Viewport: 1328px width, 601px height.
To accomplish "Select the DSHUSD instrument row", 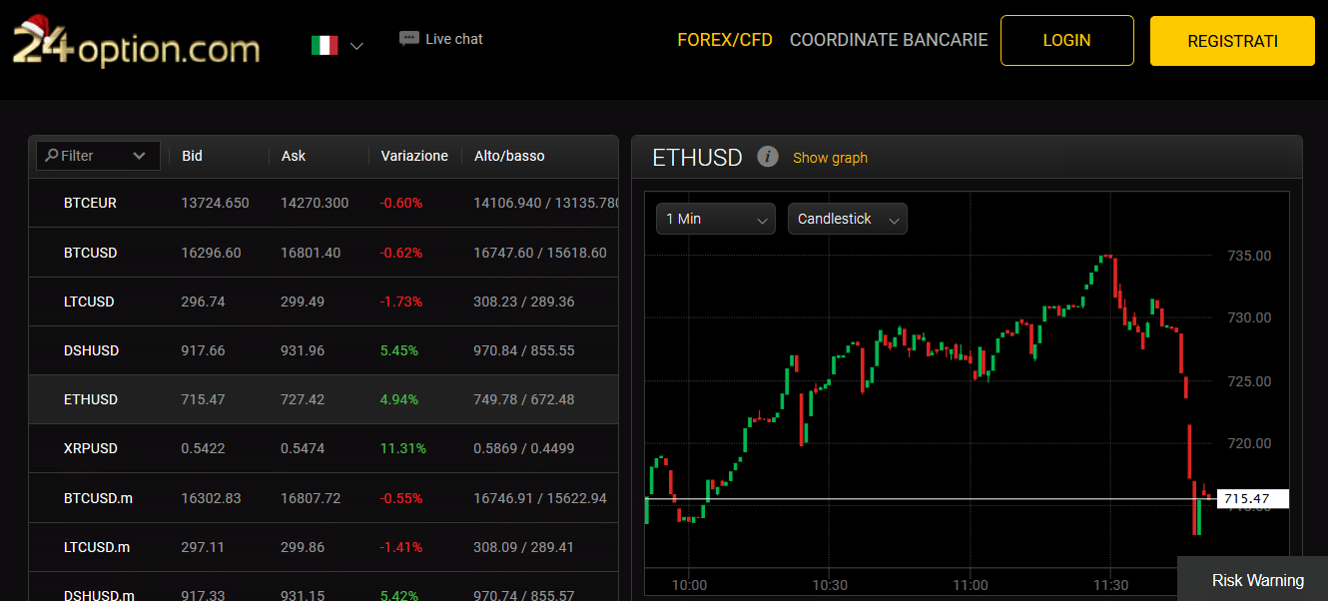I will [324, 350].
